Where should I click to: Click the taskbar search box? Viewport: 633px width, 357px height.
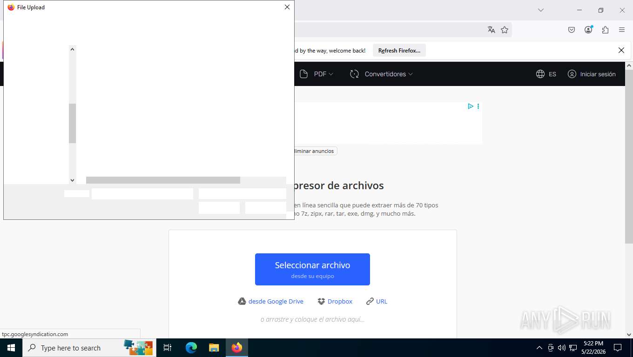[x=89, y=348]
